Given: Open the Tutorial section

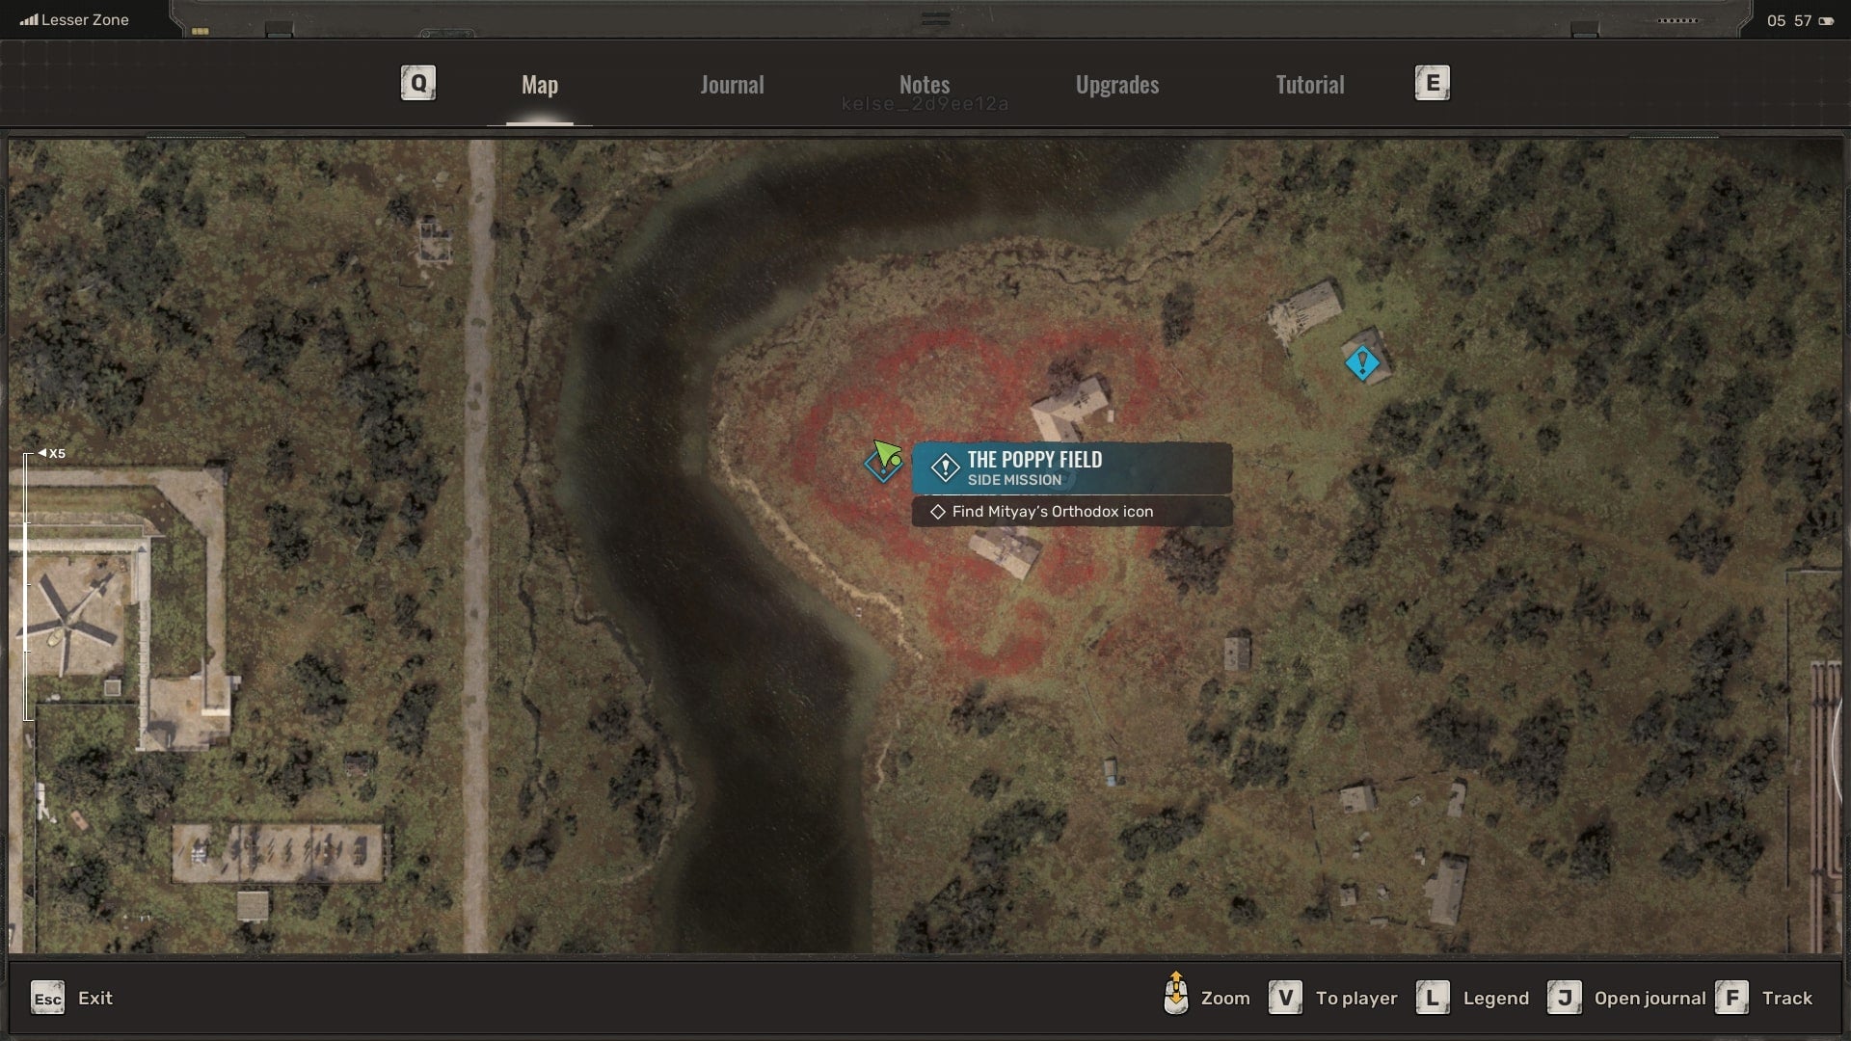Looking at the screenshot, I should [1309, 84].
